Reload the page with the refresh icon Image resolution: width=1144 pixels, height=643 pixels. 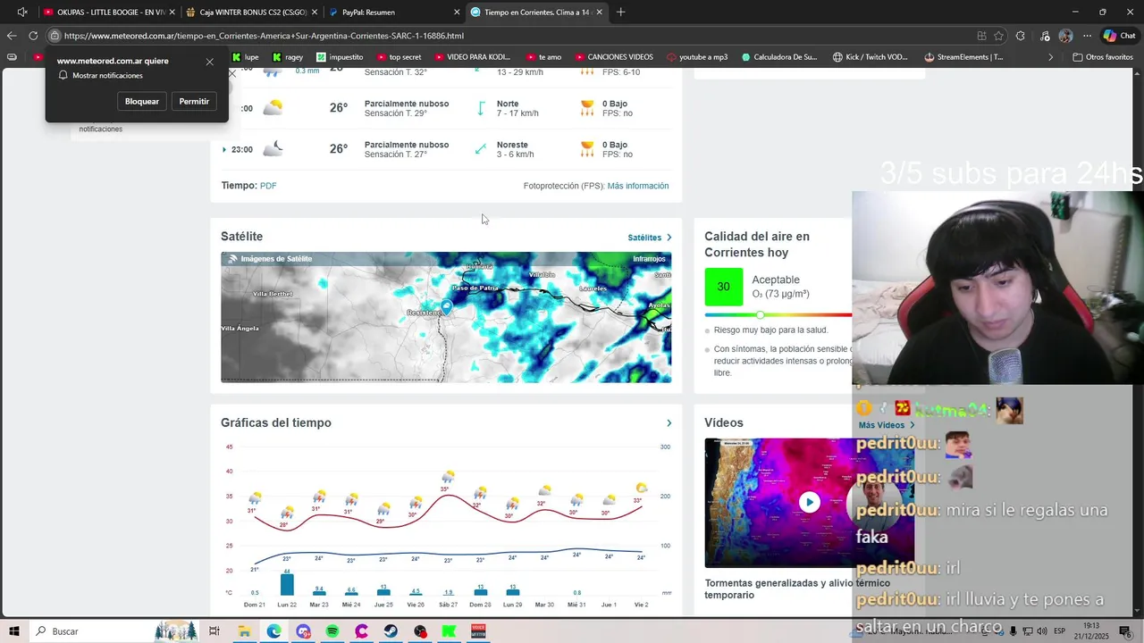pyautogui.click(x=33, y=36)
